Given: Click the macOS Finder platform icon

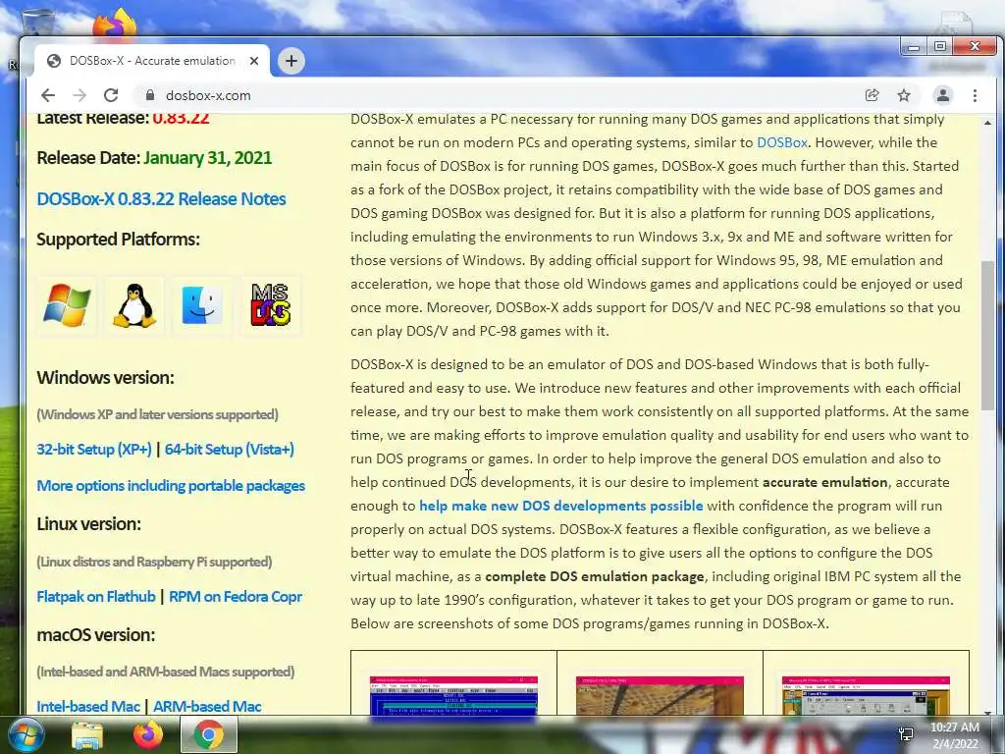Looking at the screenshot, I should [x=202, y=305].
